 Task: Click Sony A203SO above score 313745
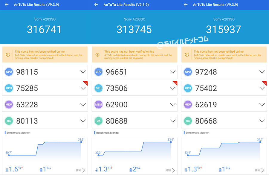[x=135, y=19]
